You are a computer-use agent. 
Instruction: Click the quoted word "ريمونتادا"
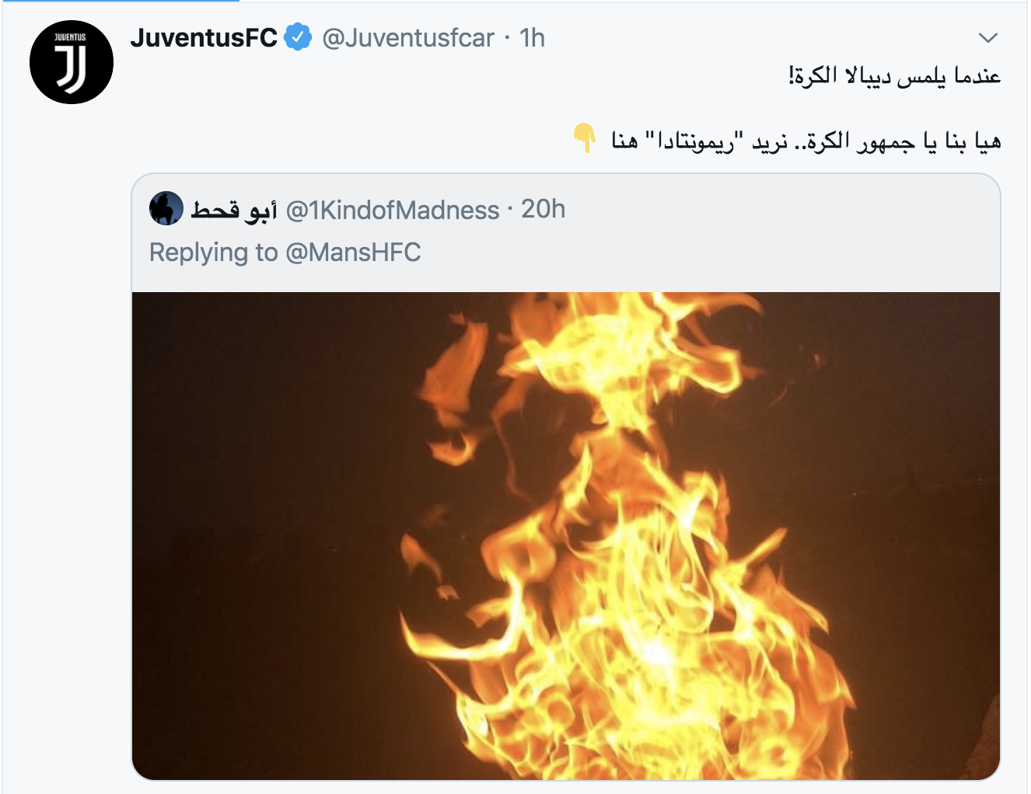[695, 141]
